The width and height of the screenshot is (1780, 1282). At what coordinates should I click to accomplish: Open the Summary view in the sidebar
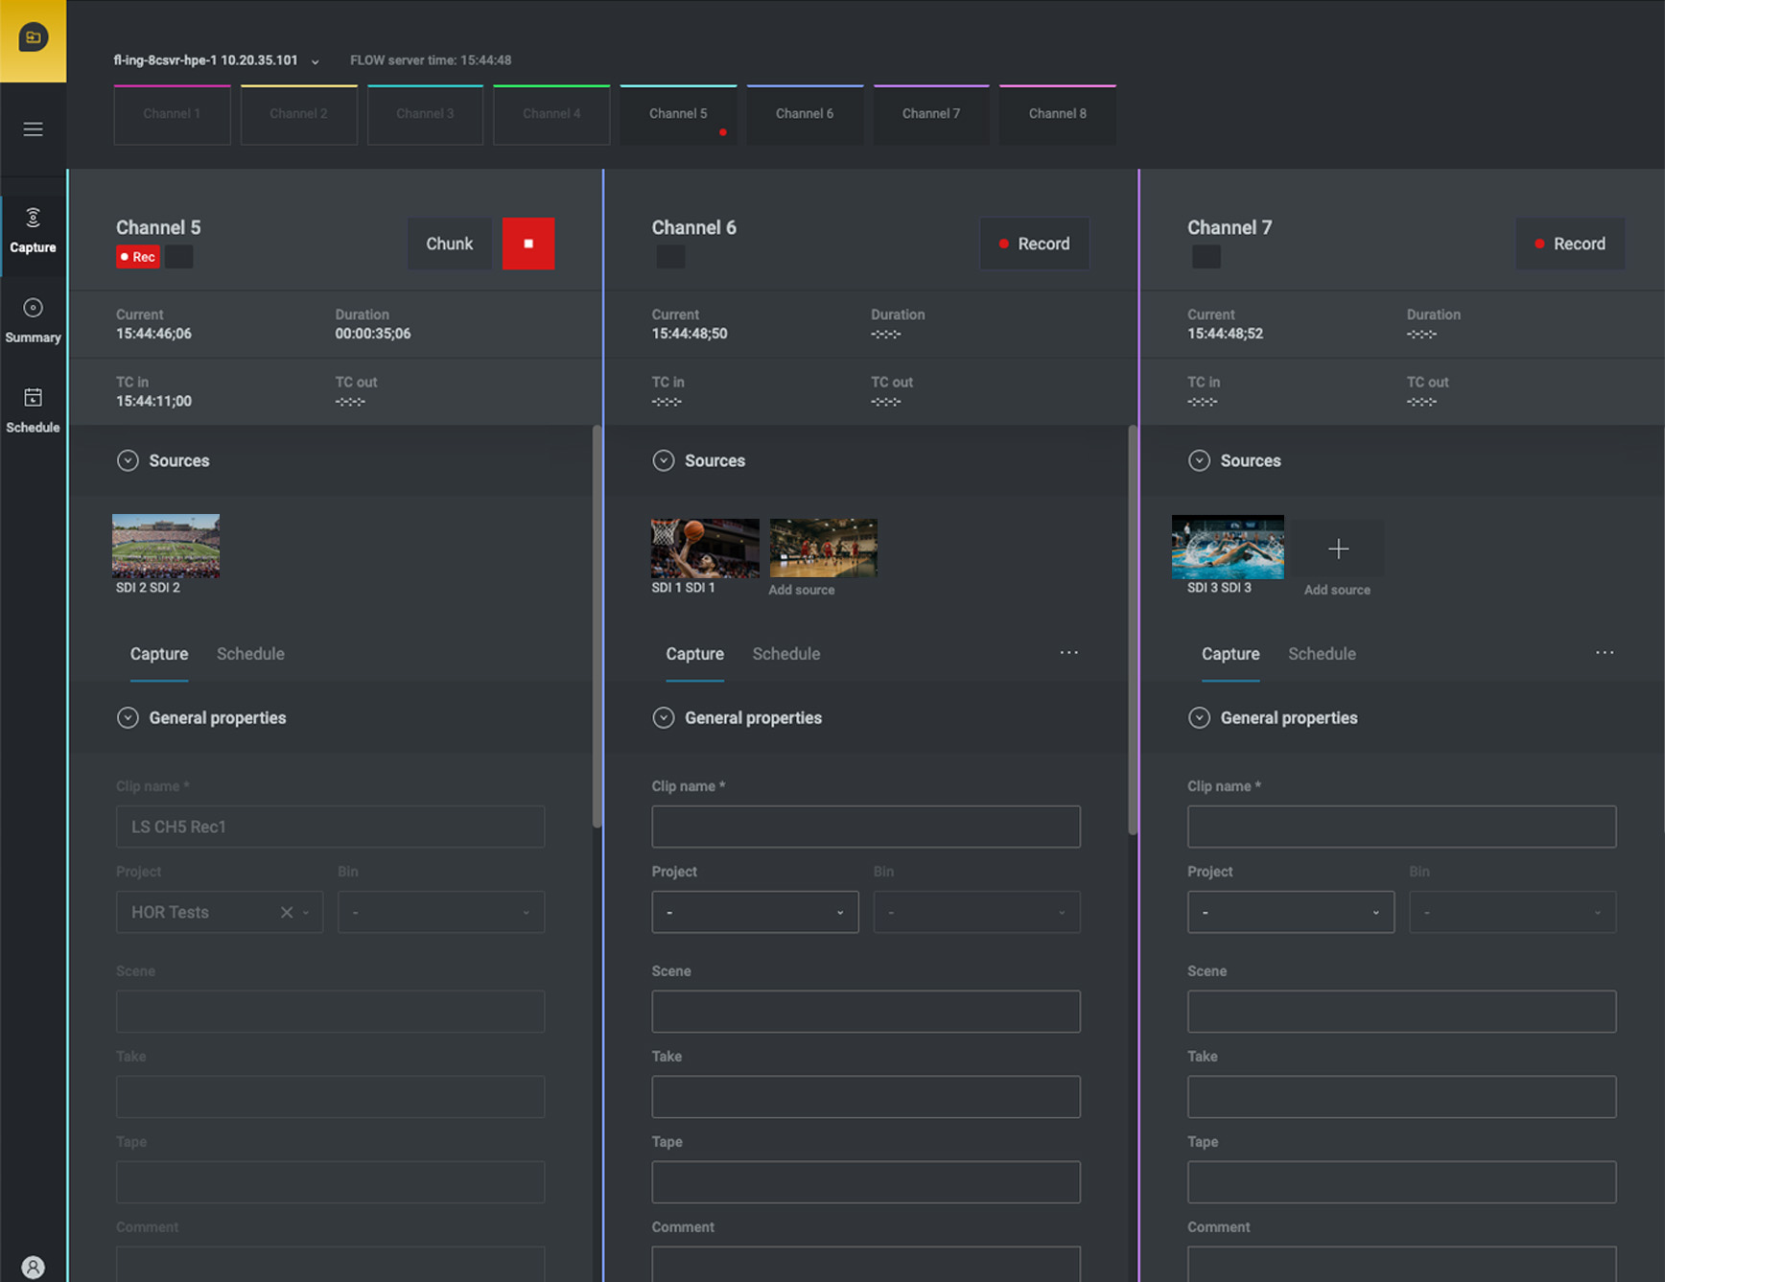[x=33, y=319]
